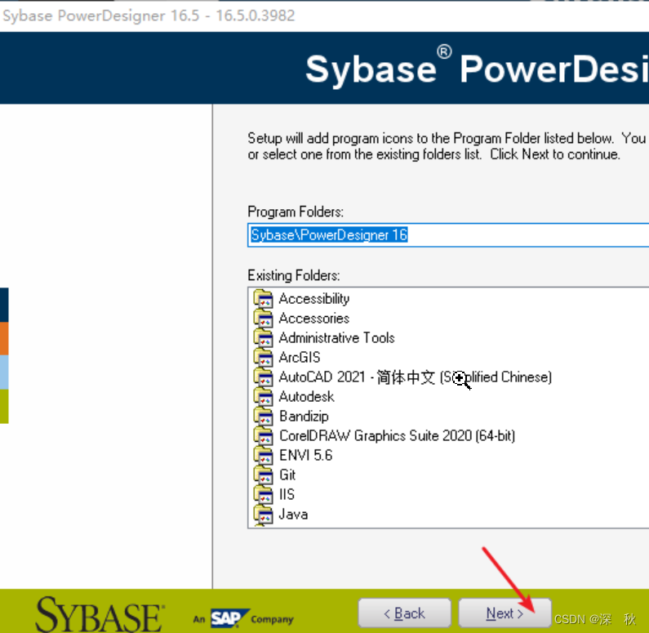Select the Git folder icon
Screen dimensions: 649x633
tap(263, 475)
